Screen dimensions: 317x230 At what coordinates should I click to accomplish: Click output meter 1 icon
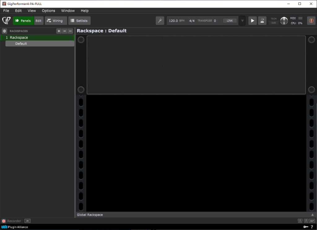click(x=300, y=221)
